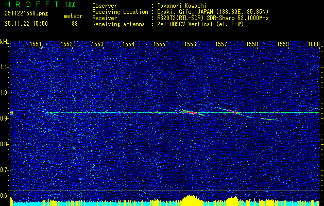Click the 1600 time axis marker
The image size is (324, 206).
point(314,44)
